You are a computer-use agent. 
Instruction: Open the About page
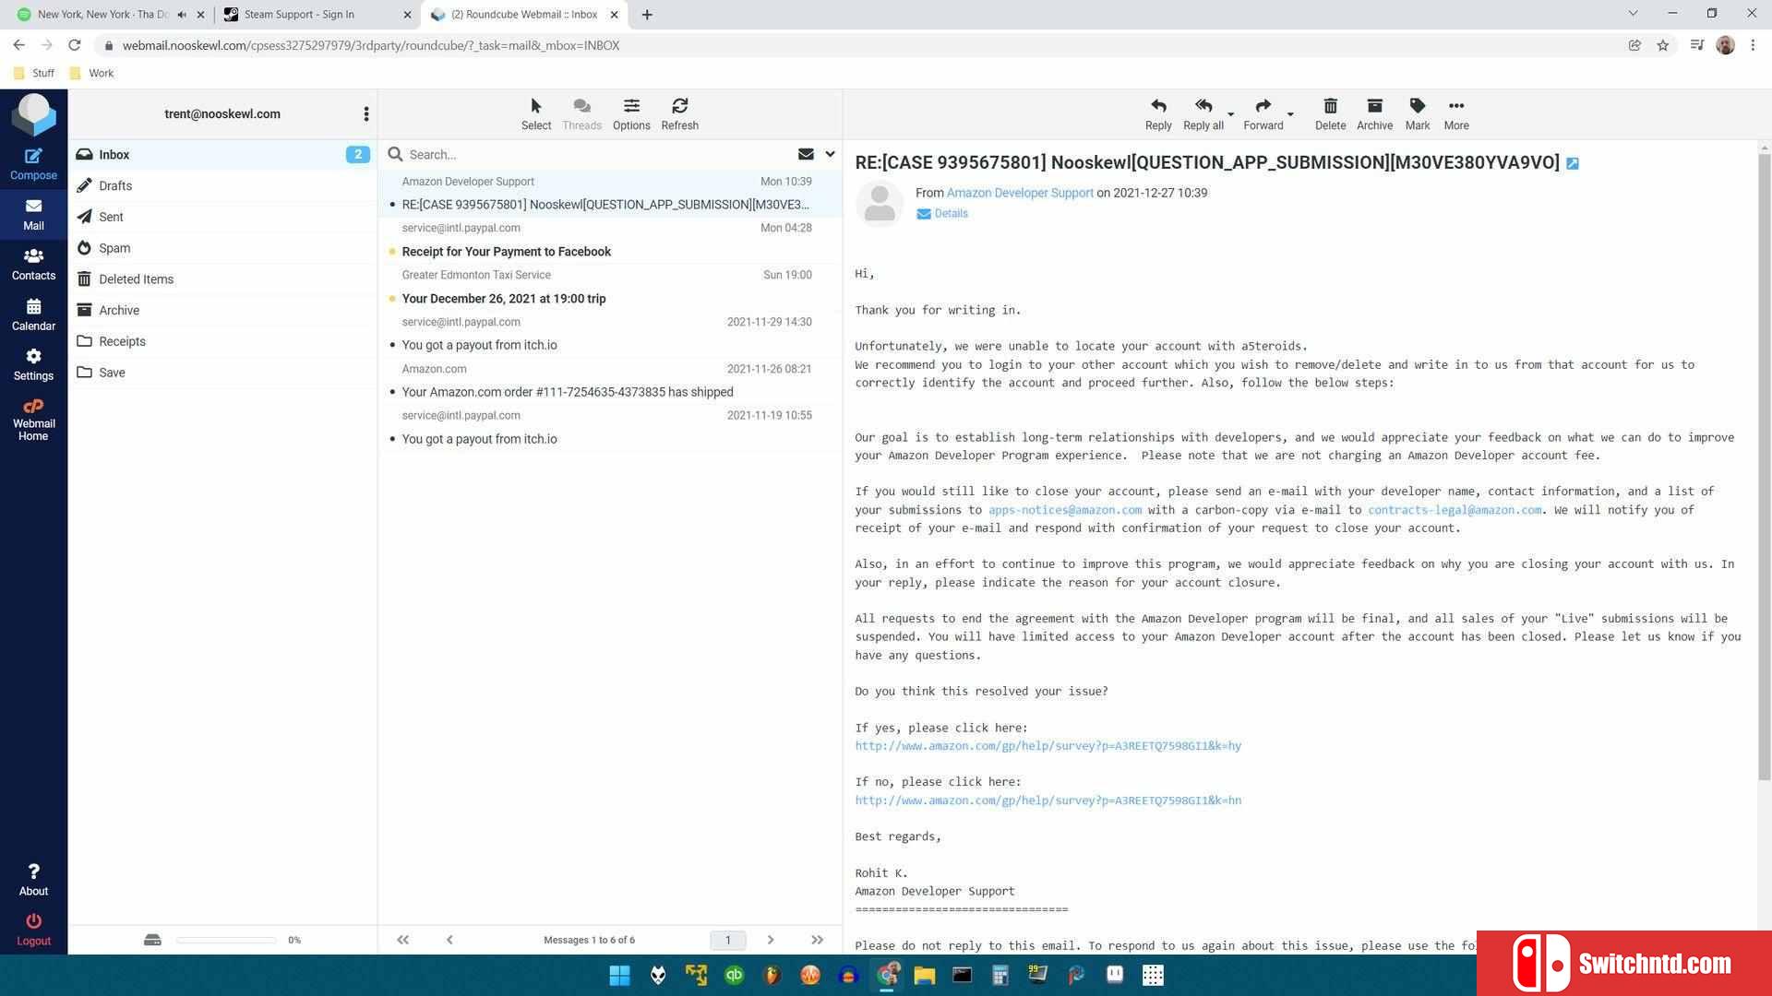click(x=33, y=880)
